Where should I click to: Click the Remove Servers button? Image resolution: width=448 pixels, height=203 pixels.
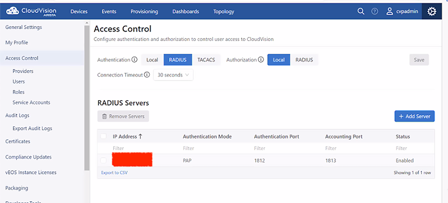coord(123,116)
